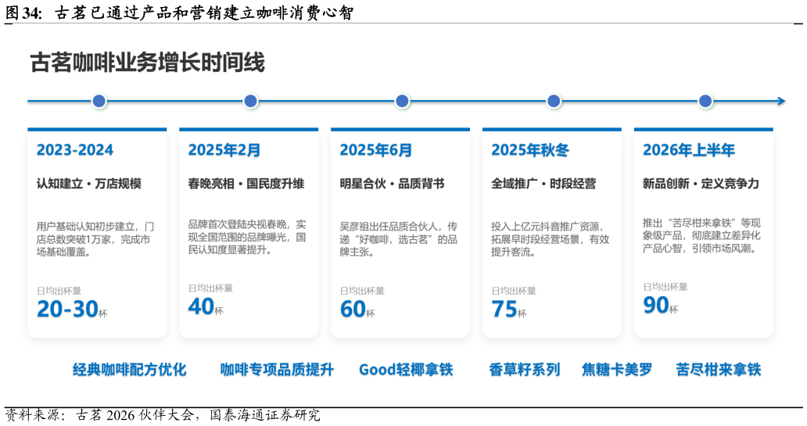This screenshot has height=426, width=807.
Task: Click the value 60杯
Action: tap(357, 310)
